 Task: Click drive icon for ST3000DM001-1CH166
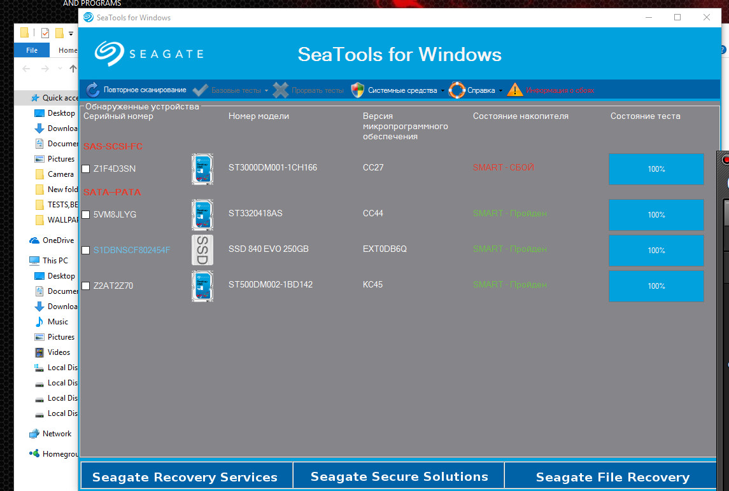(202, 169)
